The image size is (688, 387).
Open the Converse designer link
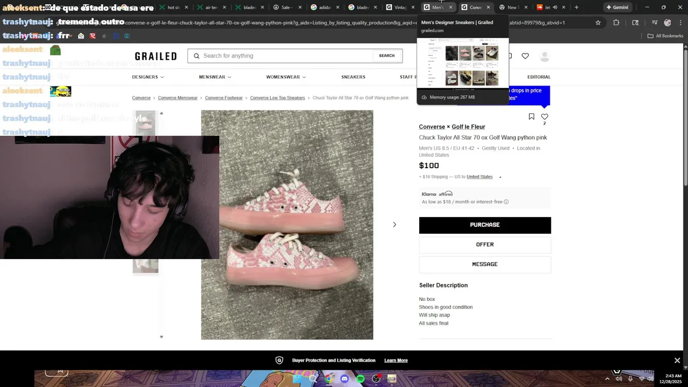tap(432, 127)
